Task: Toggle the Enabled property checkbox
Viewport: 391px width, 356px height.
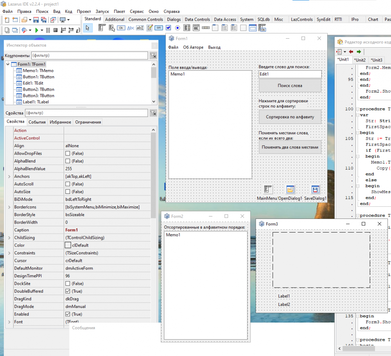Action: [x=68, y=314]
